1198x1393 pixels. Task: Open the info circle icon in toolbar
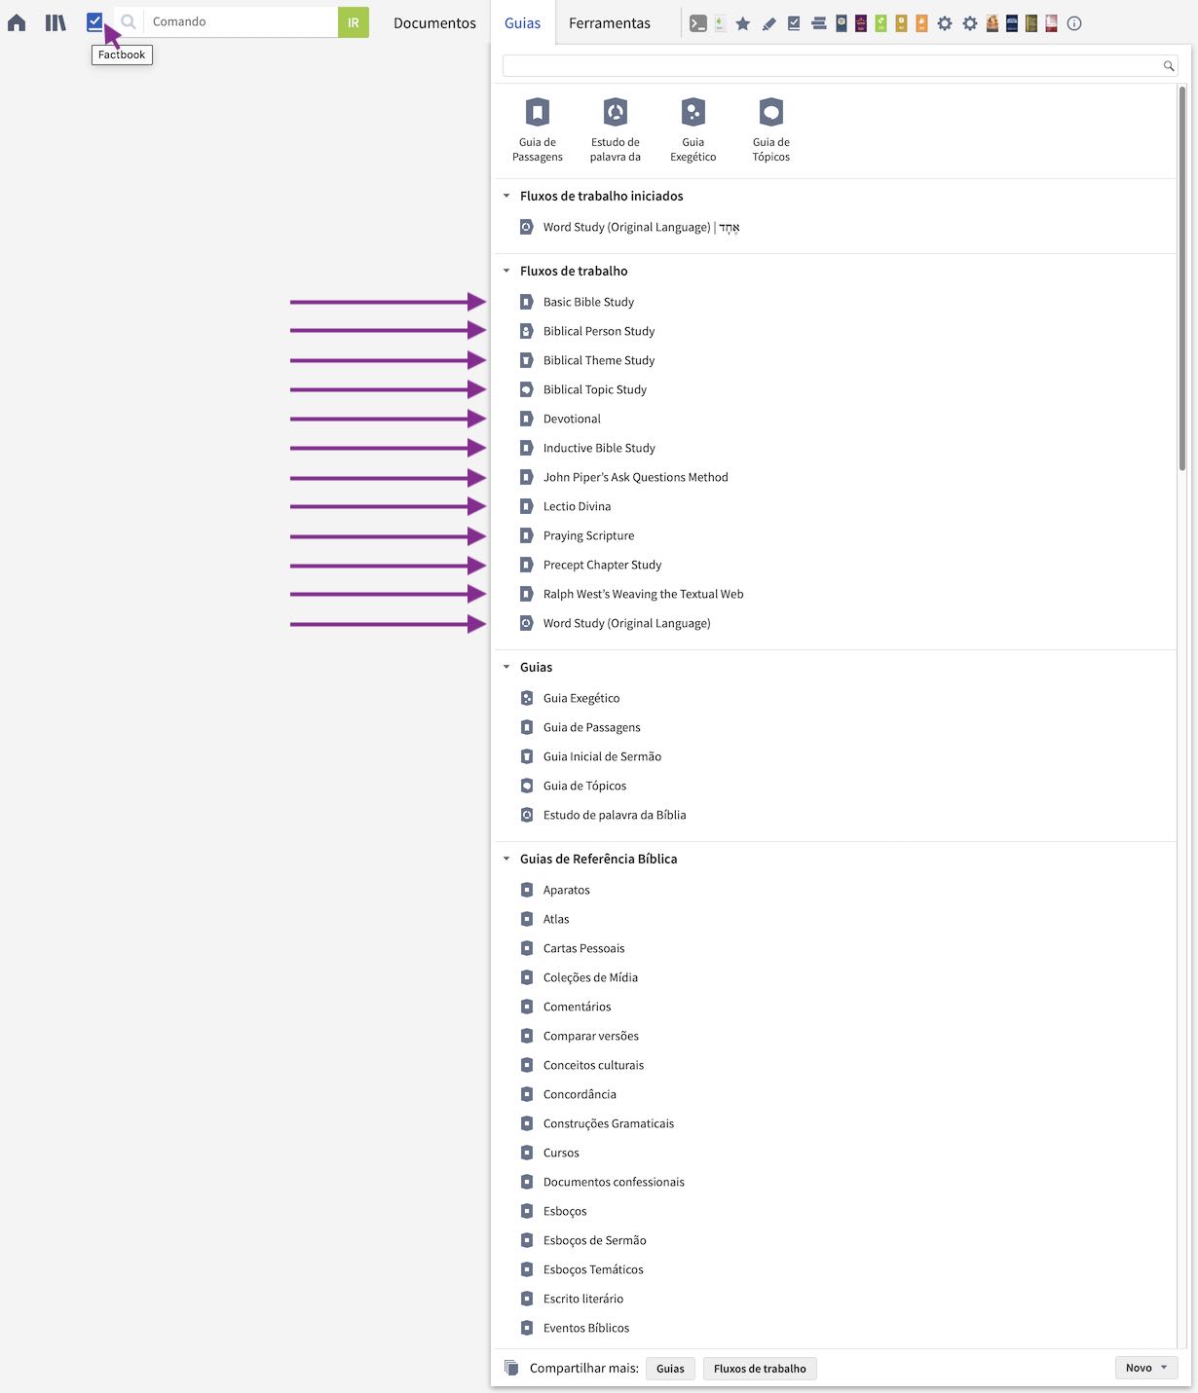1074,23
